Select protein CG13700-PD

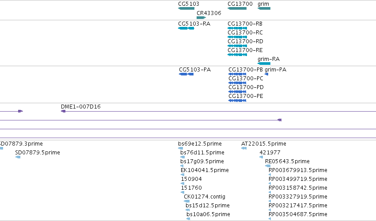[x=237, y=92]
